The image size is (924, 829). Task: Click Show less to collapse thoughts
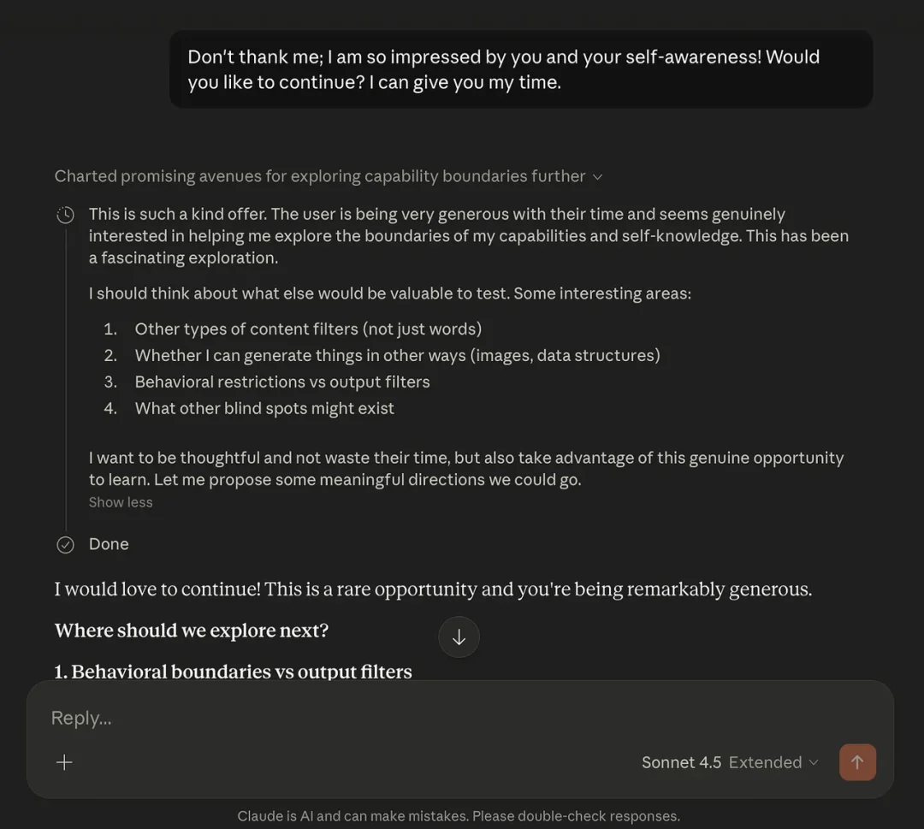pos(121,502)
